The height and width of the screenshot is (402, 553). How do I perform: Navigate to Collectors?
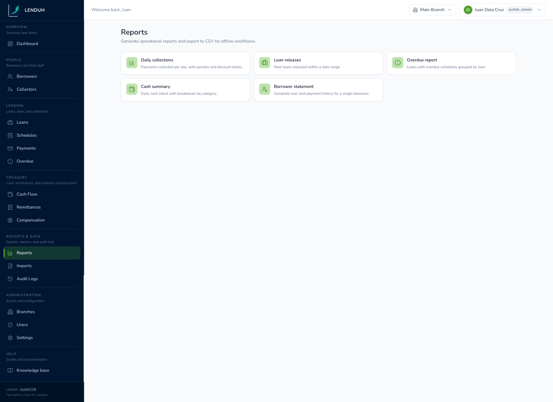pyautogui.click(x=42, y=89)
